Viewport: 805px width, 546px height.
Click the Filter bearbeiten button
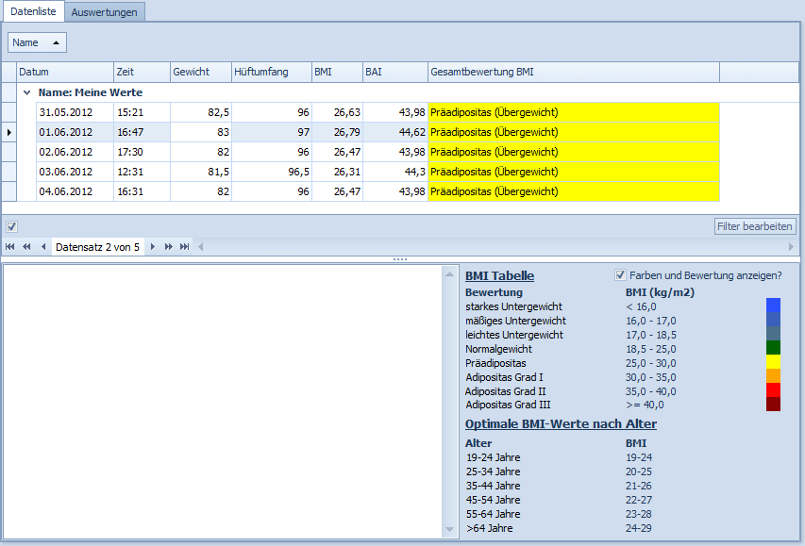point(755,226)
